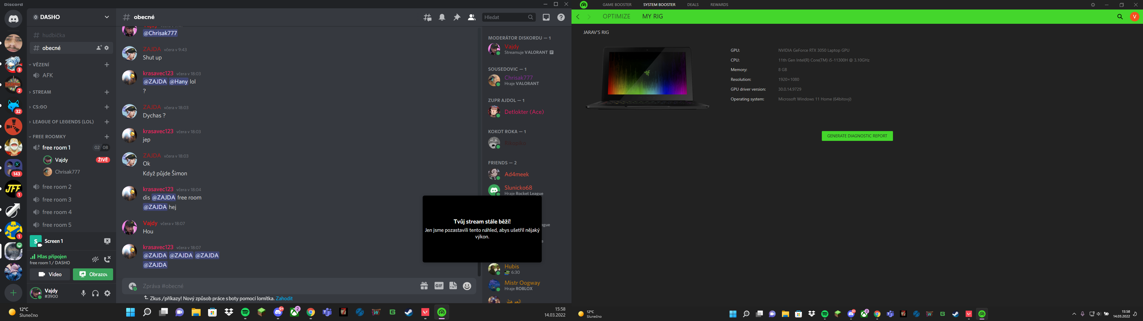Open Razer Cortex search magnifier icon
Screen dimensions: 1143x321
(x=1120, y=17)
